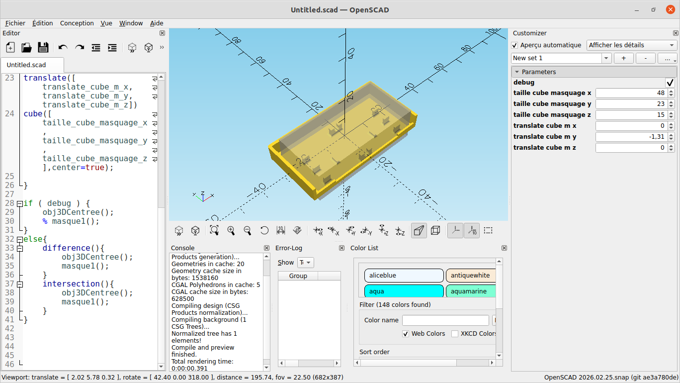The width and height of the screenshot is (680, 383).
Task: Open the Afficher les détails dropdown
Action: click(x=631, y=45)
